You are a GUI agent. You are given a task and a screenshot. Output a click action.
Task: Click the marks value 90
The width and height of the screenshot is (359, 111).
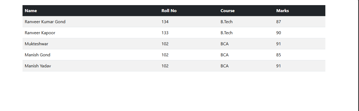click(x=279, y=33)
